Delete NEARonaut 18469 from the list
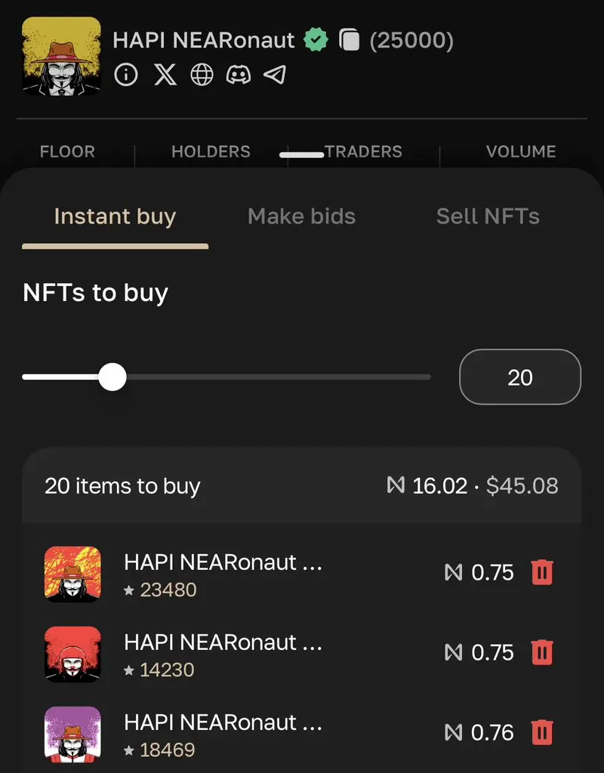 click(542, 732)
